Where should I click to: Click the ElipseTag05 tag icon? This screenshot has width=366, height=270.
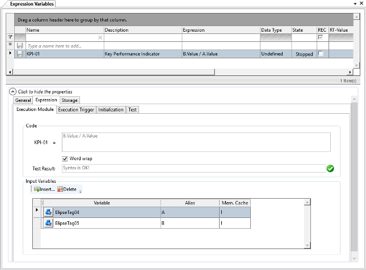click(49, 223)
